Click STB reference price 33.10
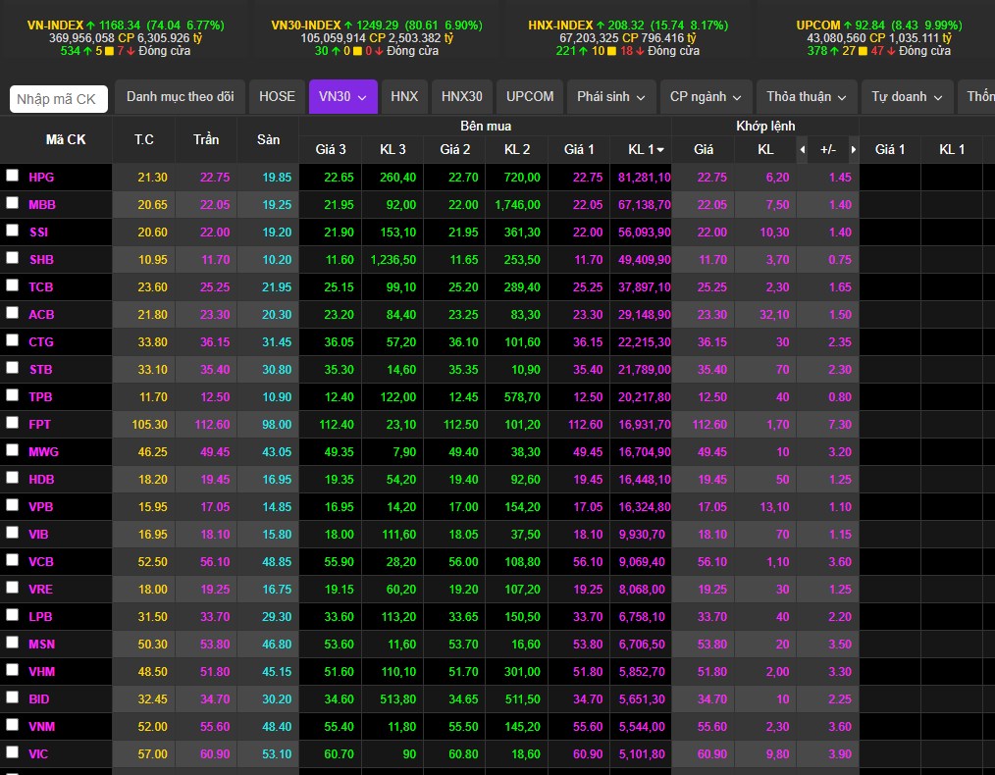The height and width of the screenshot is (775, 995). tap(152, 369)
